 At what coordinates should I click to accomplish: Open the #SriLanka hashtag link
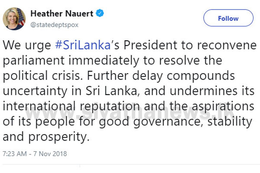click(x=83, y=45)
